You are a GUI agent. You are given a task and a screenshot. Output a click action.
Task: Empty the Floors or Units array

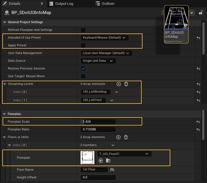pos(126,137)
